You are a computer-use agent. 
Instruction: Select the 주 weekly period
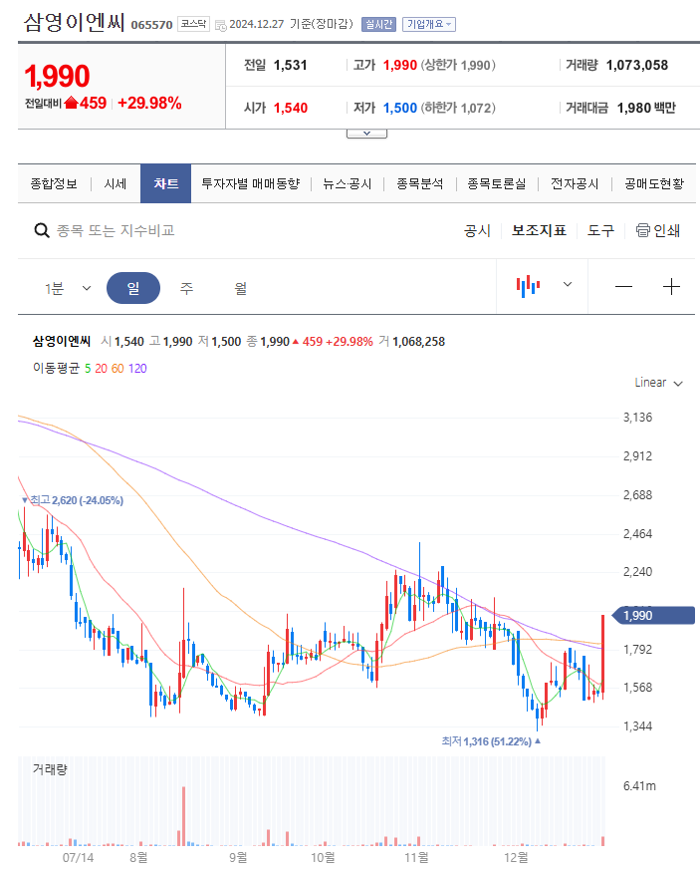point(187,288)
